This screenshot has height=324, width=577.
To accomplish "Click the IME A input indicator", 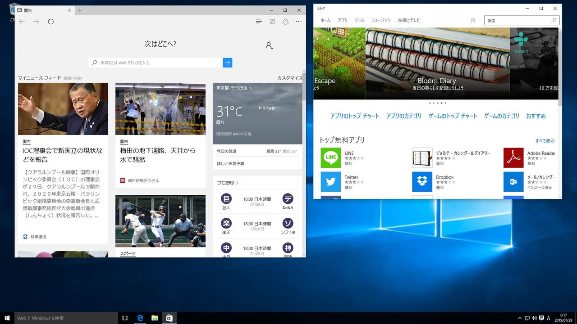I will tap(549, 318).
